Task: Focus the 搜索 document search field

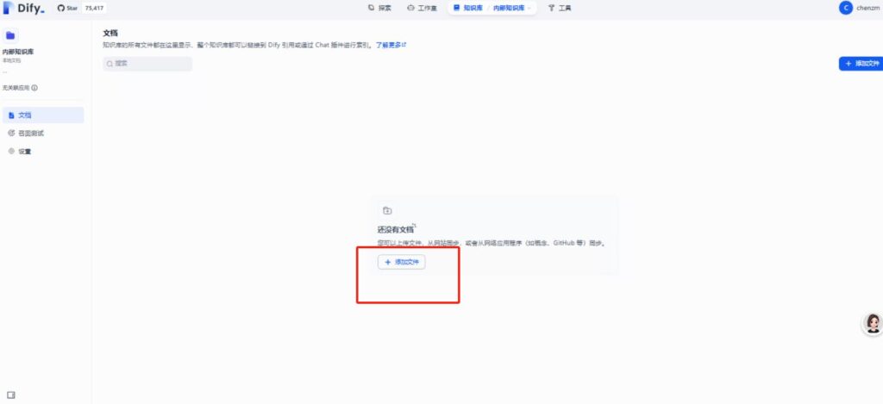Action: [x=147, y=64]
